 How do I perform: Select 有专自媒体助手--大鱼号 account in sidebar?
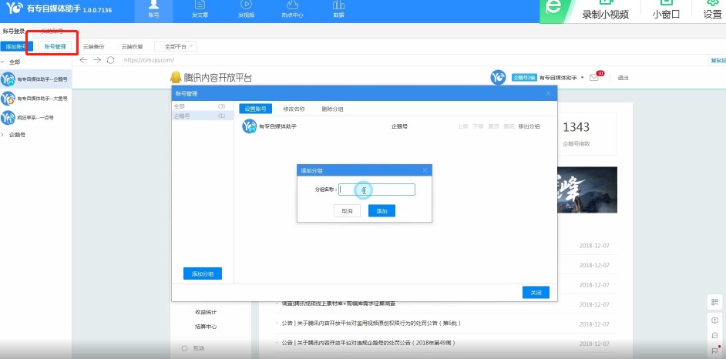42,99
